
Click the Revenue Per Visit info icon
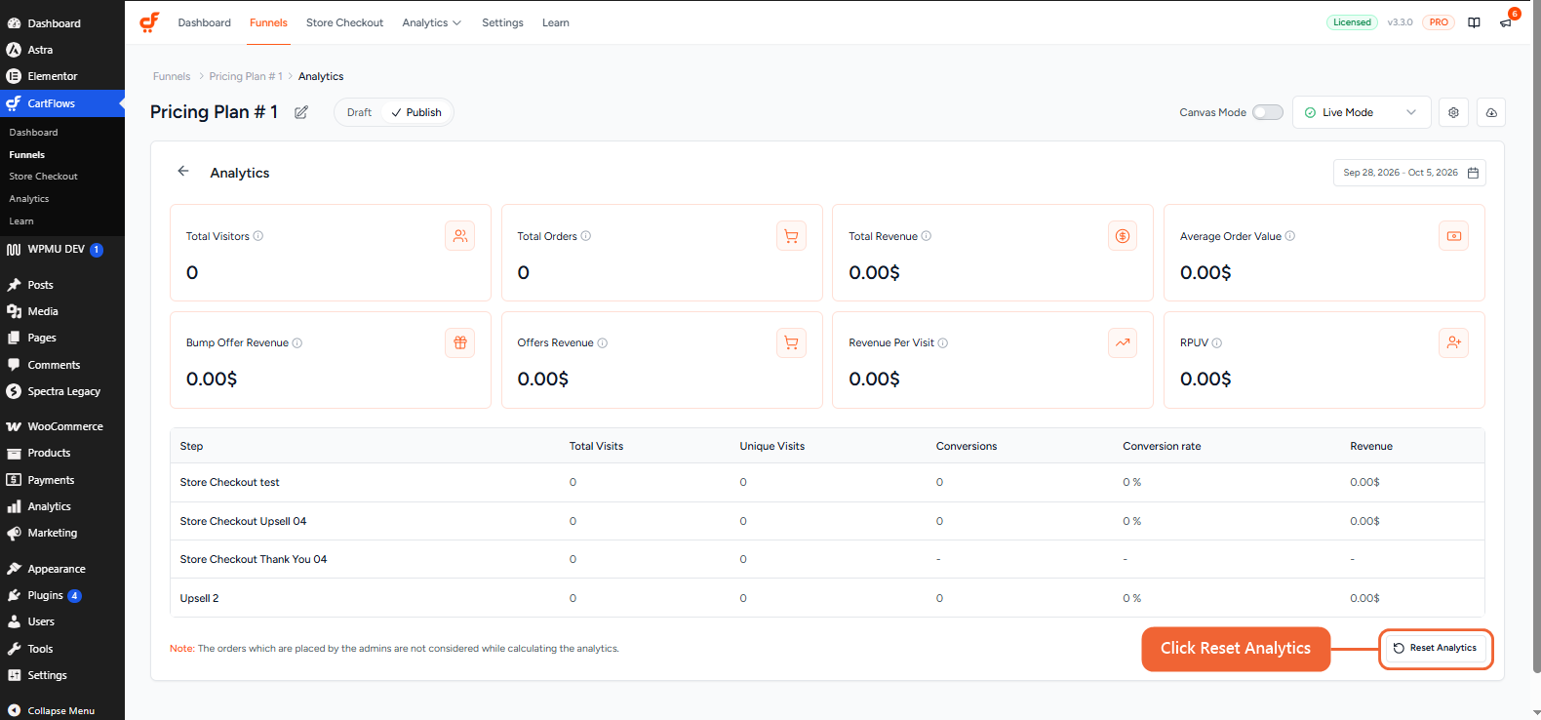(x=943, y=342)
